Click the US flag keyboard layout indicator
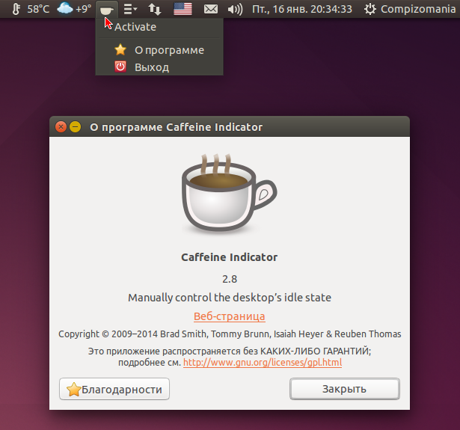Image resolution: width=460 pixels, height=430 pixels. 183,9
